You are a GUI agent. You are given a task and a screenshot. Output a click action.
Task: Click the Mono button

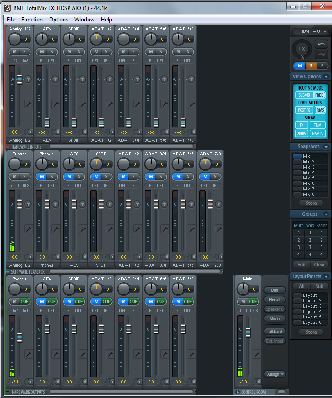point(275,319)
